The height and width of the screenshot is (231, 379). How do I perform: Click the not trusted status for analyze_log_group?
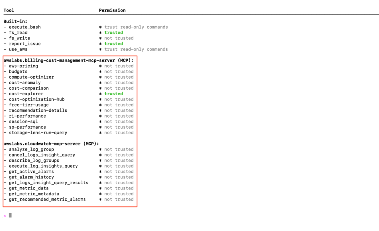click(x=119, y=149)
